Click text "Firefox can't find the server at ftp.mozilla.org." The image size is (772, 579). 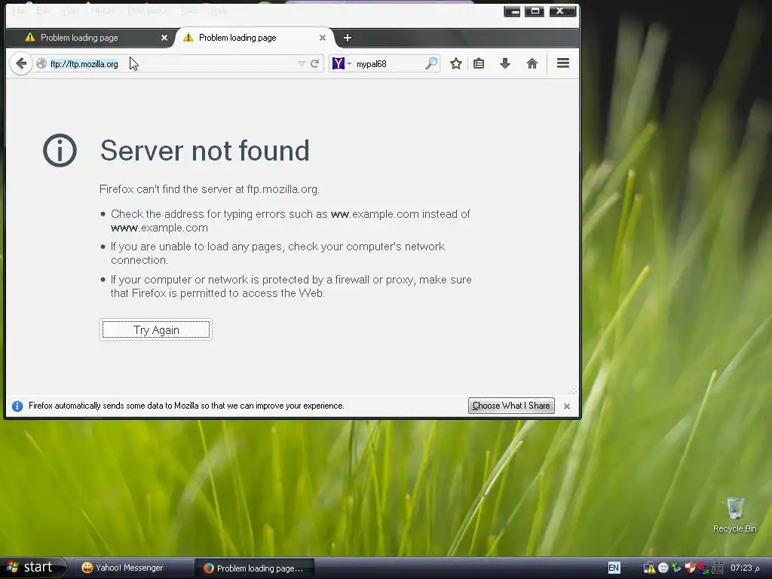tap(210, 189)
